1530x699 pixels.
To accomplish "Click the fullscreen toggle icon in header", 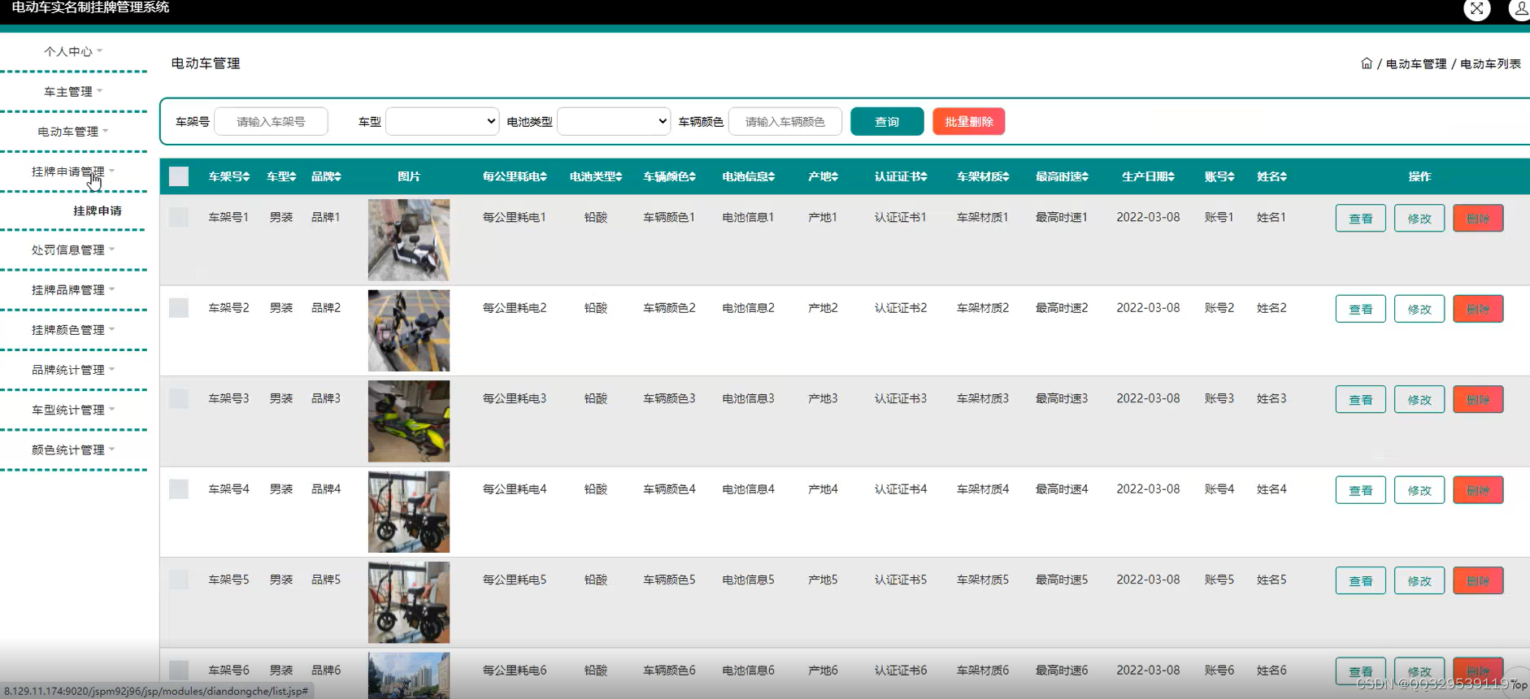I will point(1476,9).
